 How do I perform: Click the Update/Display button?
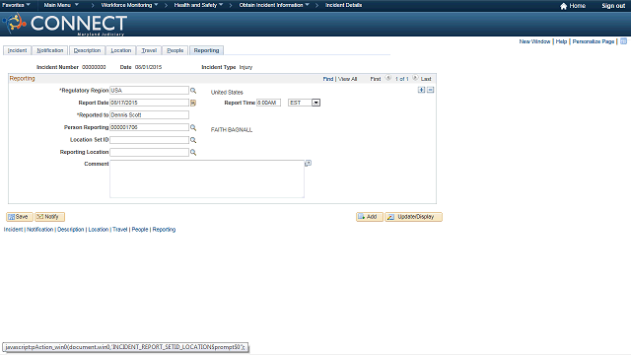point(413,217)
